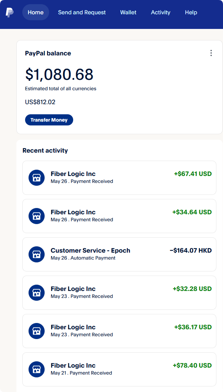This screenshot has width=223, height=392.
Task: Click store icon for $78.40 Fiber Logic payment
Action: tap(37, 369)
